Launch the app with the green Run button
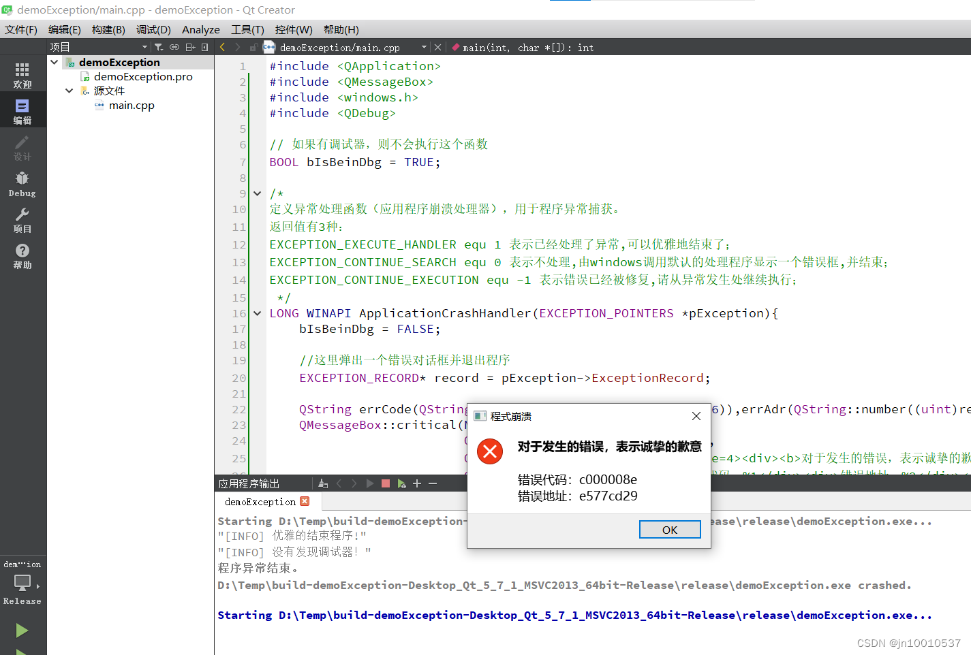This screenshot has height=655, width=971. coord(22,630)
